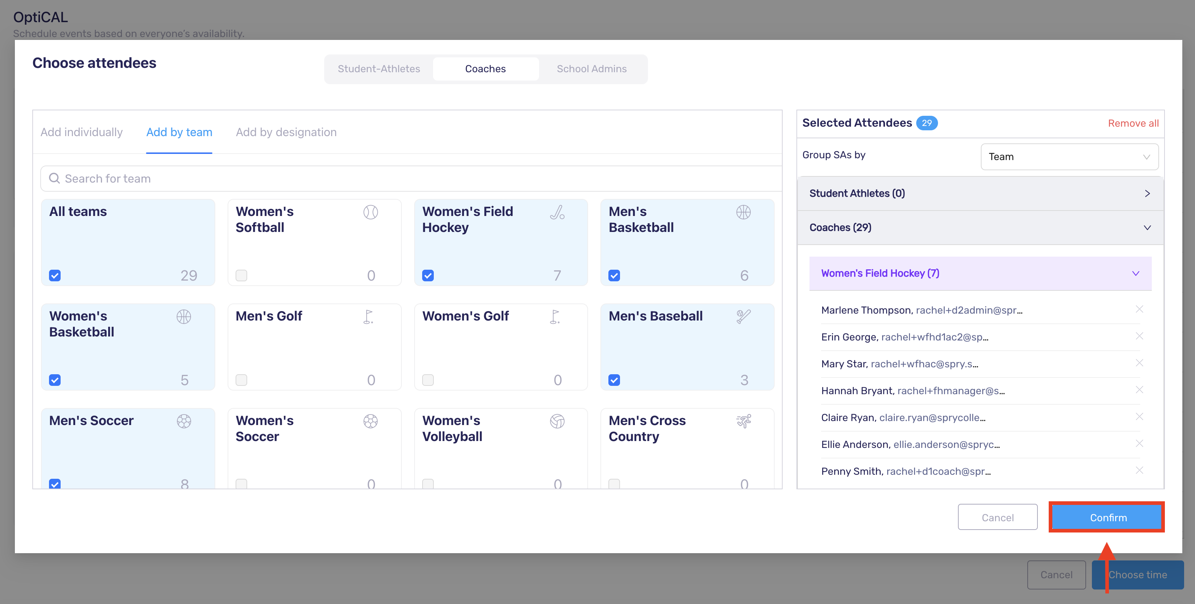Expand the Student Athletes (0) section
Viewport: 1195px width, 604px height.
point(980,193)
